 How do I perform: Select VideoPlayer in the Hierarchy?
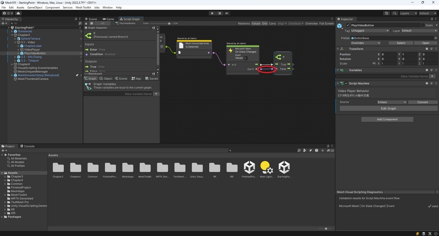(32, 49)
